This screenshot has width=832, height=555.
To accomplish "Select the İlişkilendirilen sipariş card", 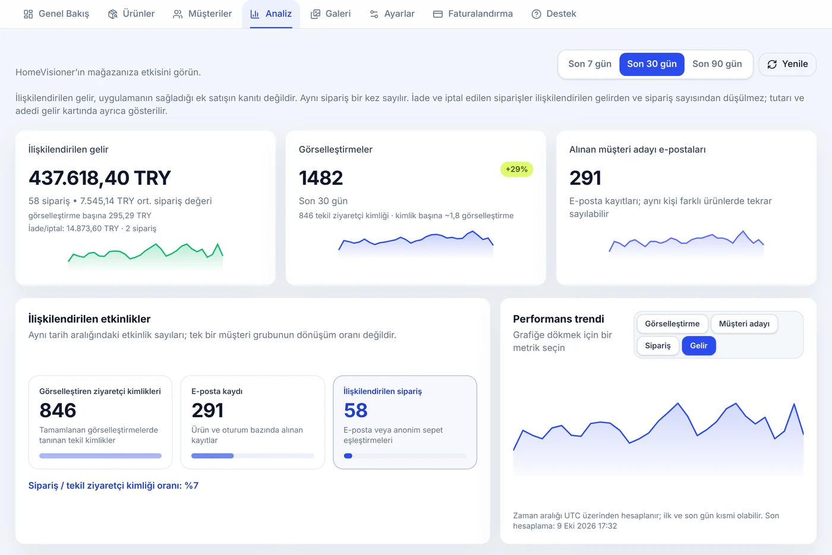I will (x=405, y=422).
